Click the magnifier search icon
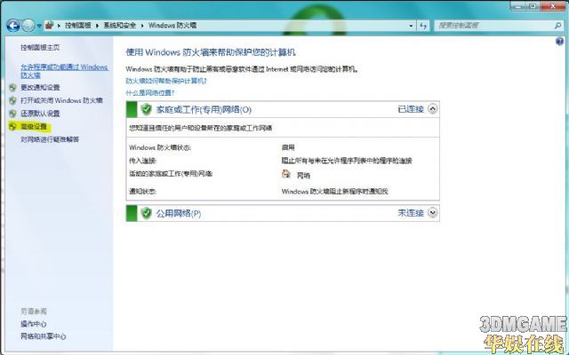 [x=557, y=26]
